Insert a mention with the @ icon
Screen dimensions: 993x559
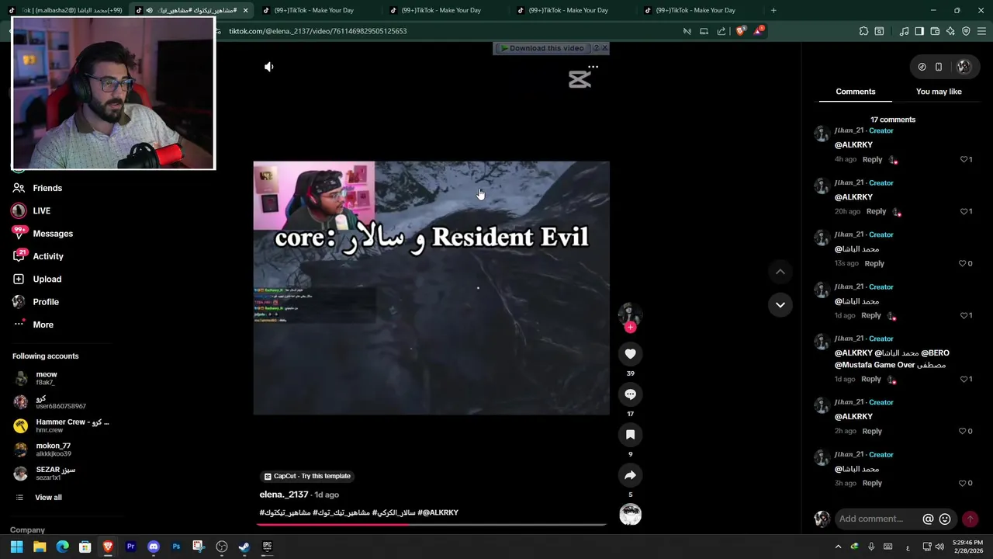point(928,519)
